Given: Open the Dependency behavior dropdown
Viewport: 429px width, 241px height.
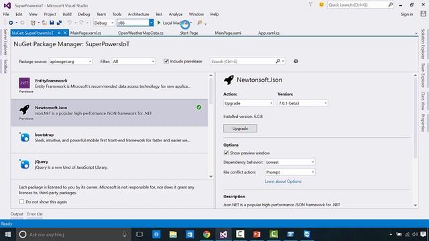Looking at the screenshot, I should (x=290, y=162).
